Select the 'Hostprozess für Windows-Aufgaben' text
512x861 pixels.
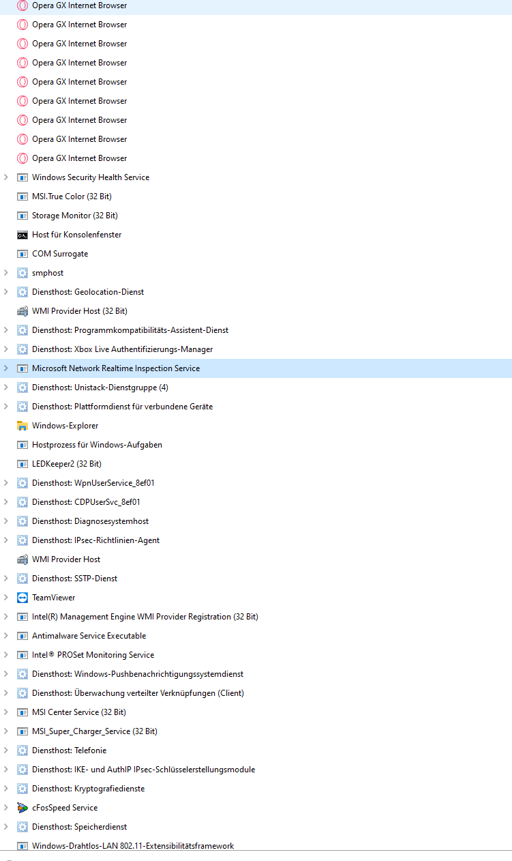[x=97, y=445]
